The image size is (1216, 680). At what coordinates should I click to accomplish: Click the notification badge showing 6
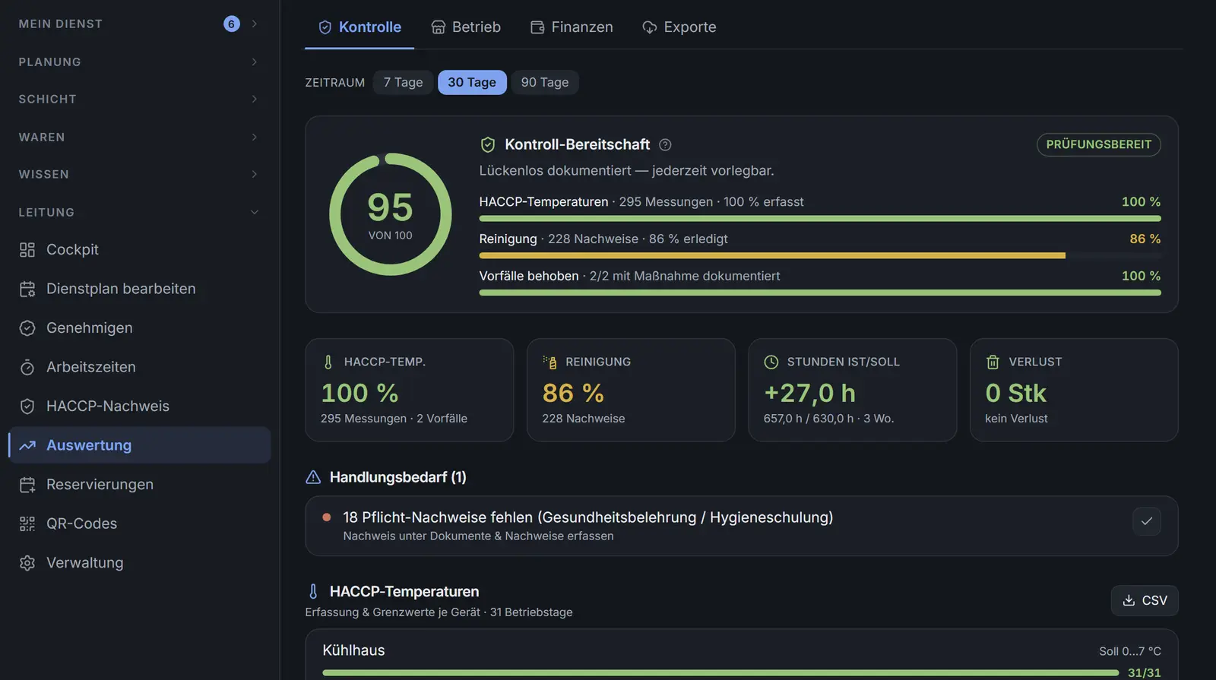tap(232, 24)
